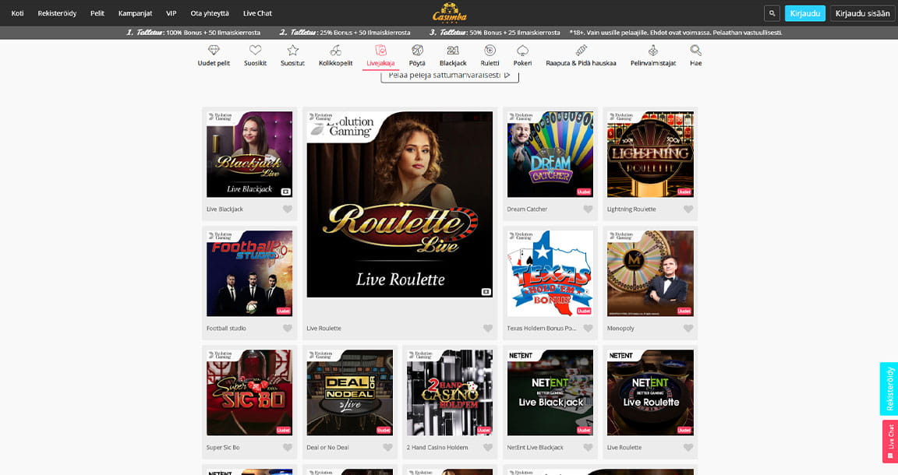898x475 pixels.
Task: Open the Lightning Roulette thumbnail
Action: tap(650, 154)
